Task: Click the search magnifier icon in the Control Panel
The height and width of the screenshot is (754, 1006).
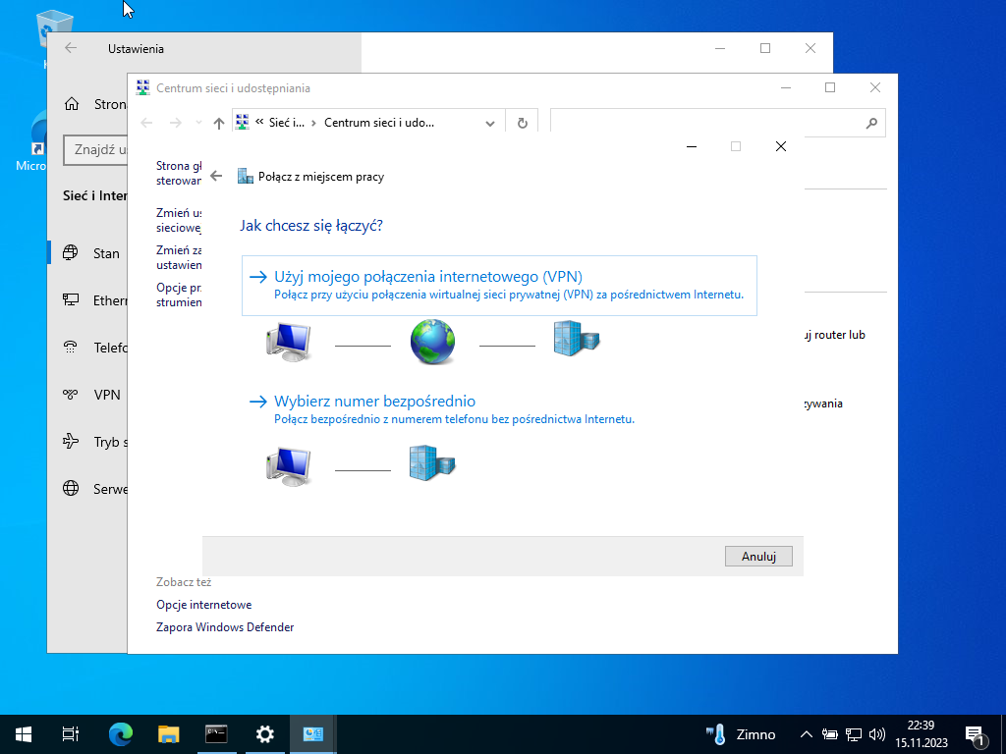Action: tap(871, 123)
